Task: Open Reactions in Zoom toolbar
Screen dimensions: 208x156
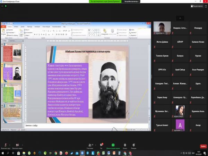Action: click(134, 144)
